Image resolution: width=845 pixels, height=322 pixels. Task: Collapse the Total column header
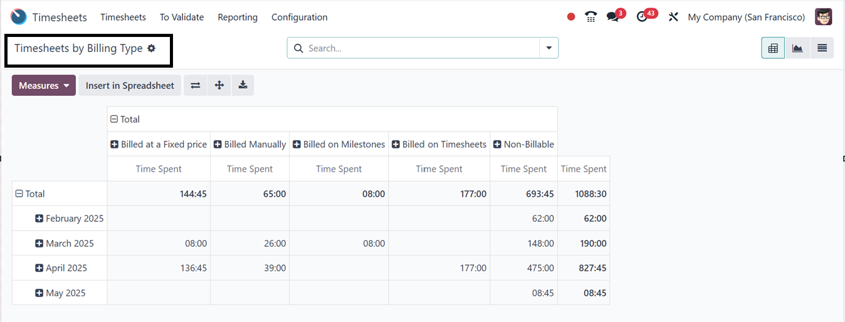(x=114, y=119)
